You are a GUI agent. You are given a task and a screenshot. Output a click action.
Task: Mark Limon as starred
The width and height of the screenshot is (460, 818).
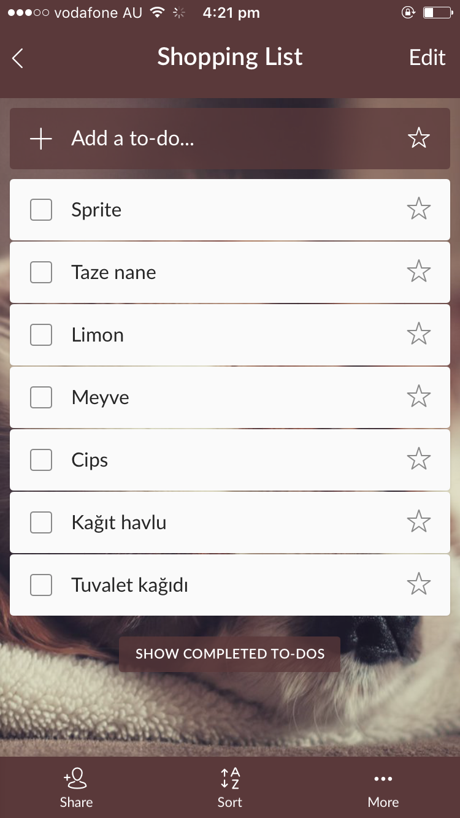(x=419, y=334)
